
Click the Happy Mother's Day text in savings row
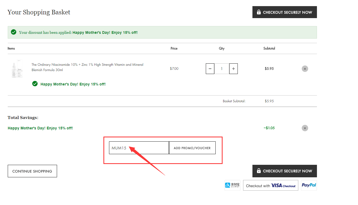40,128
